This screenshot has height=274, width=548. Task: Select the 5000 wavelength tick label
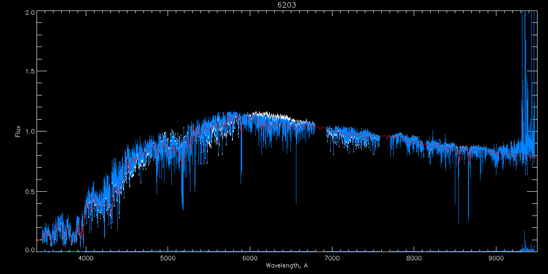168,258
